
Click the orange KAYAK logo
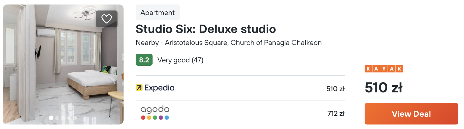384,69
